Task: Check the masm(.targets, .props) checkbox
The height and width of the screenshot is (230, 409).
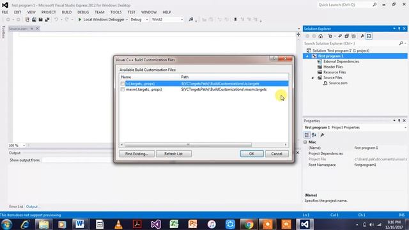Action: click(x=122, y=89)
